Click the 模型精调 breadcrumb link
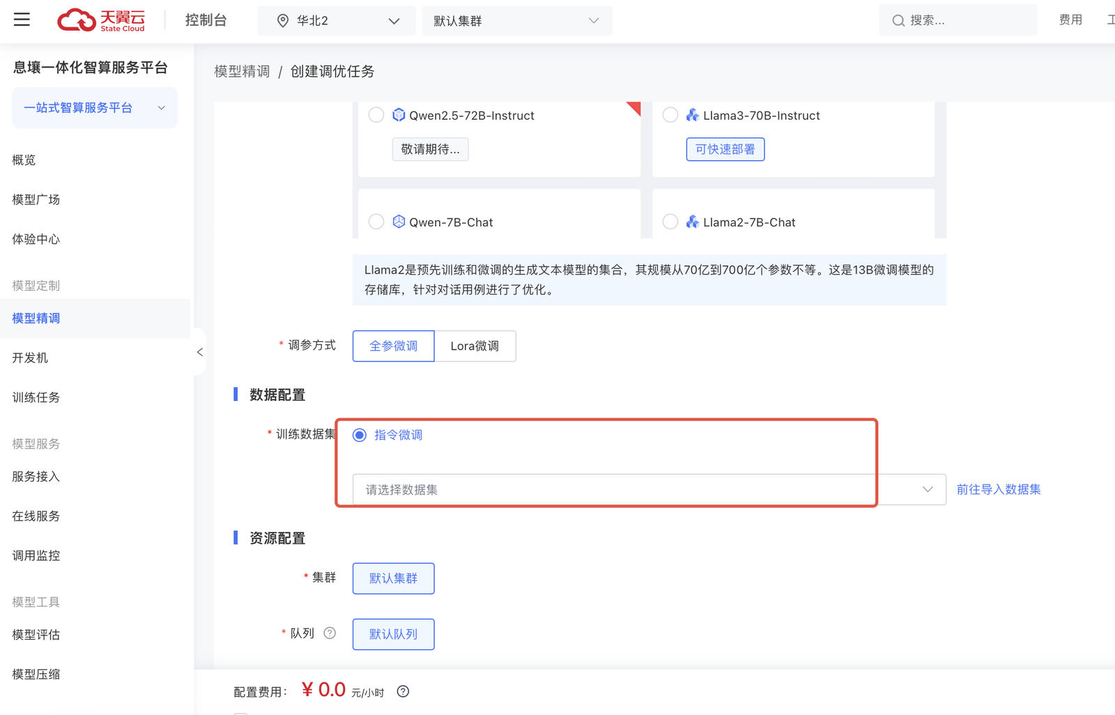The height and width of the screenshot is (715, 1115). 242,72
